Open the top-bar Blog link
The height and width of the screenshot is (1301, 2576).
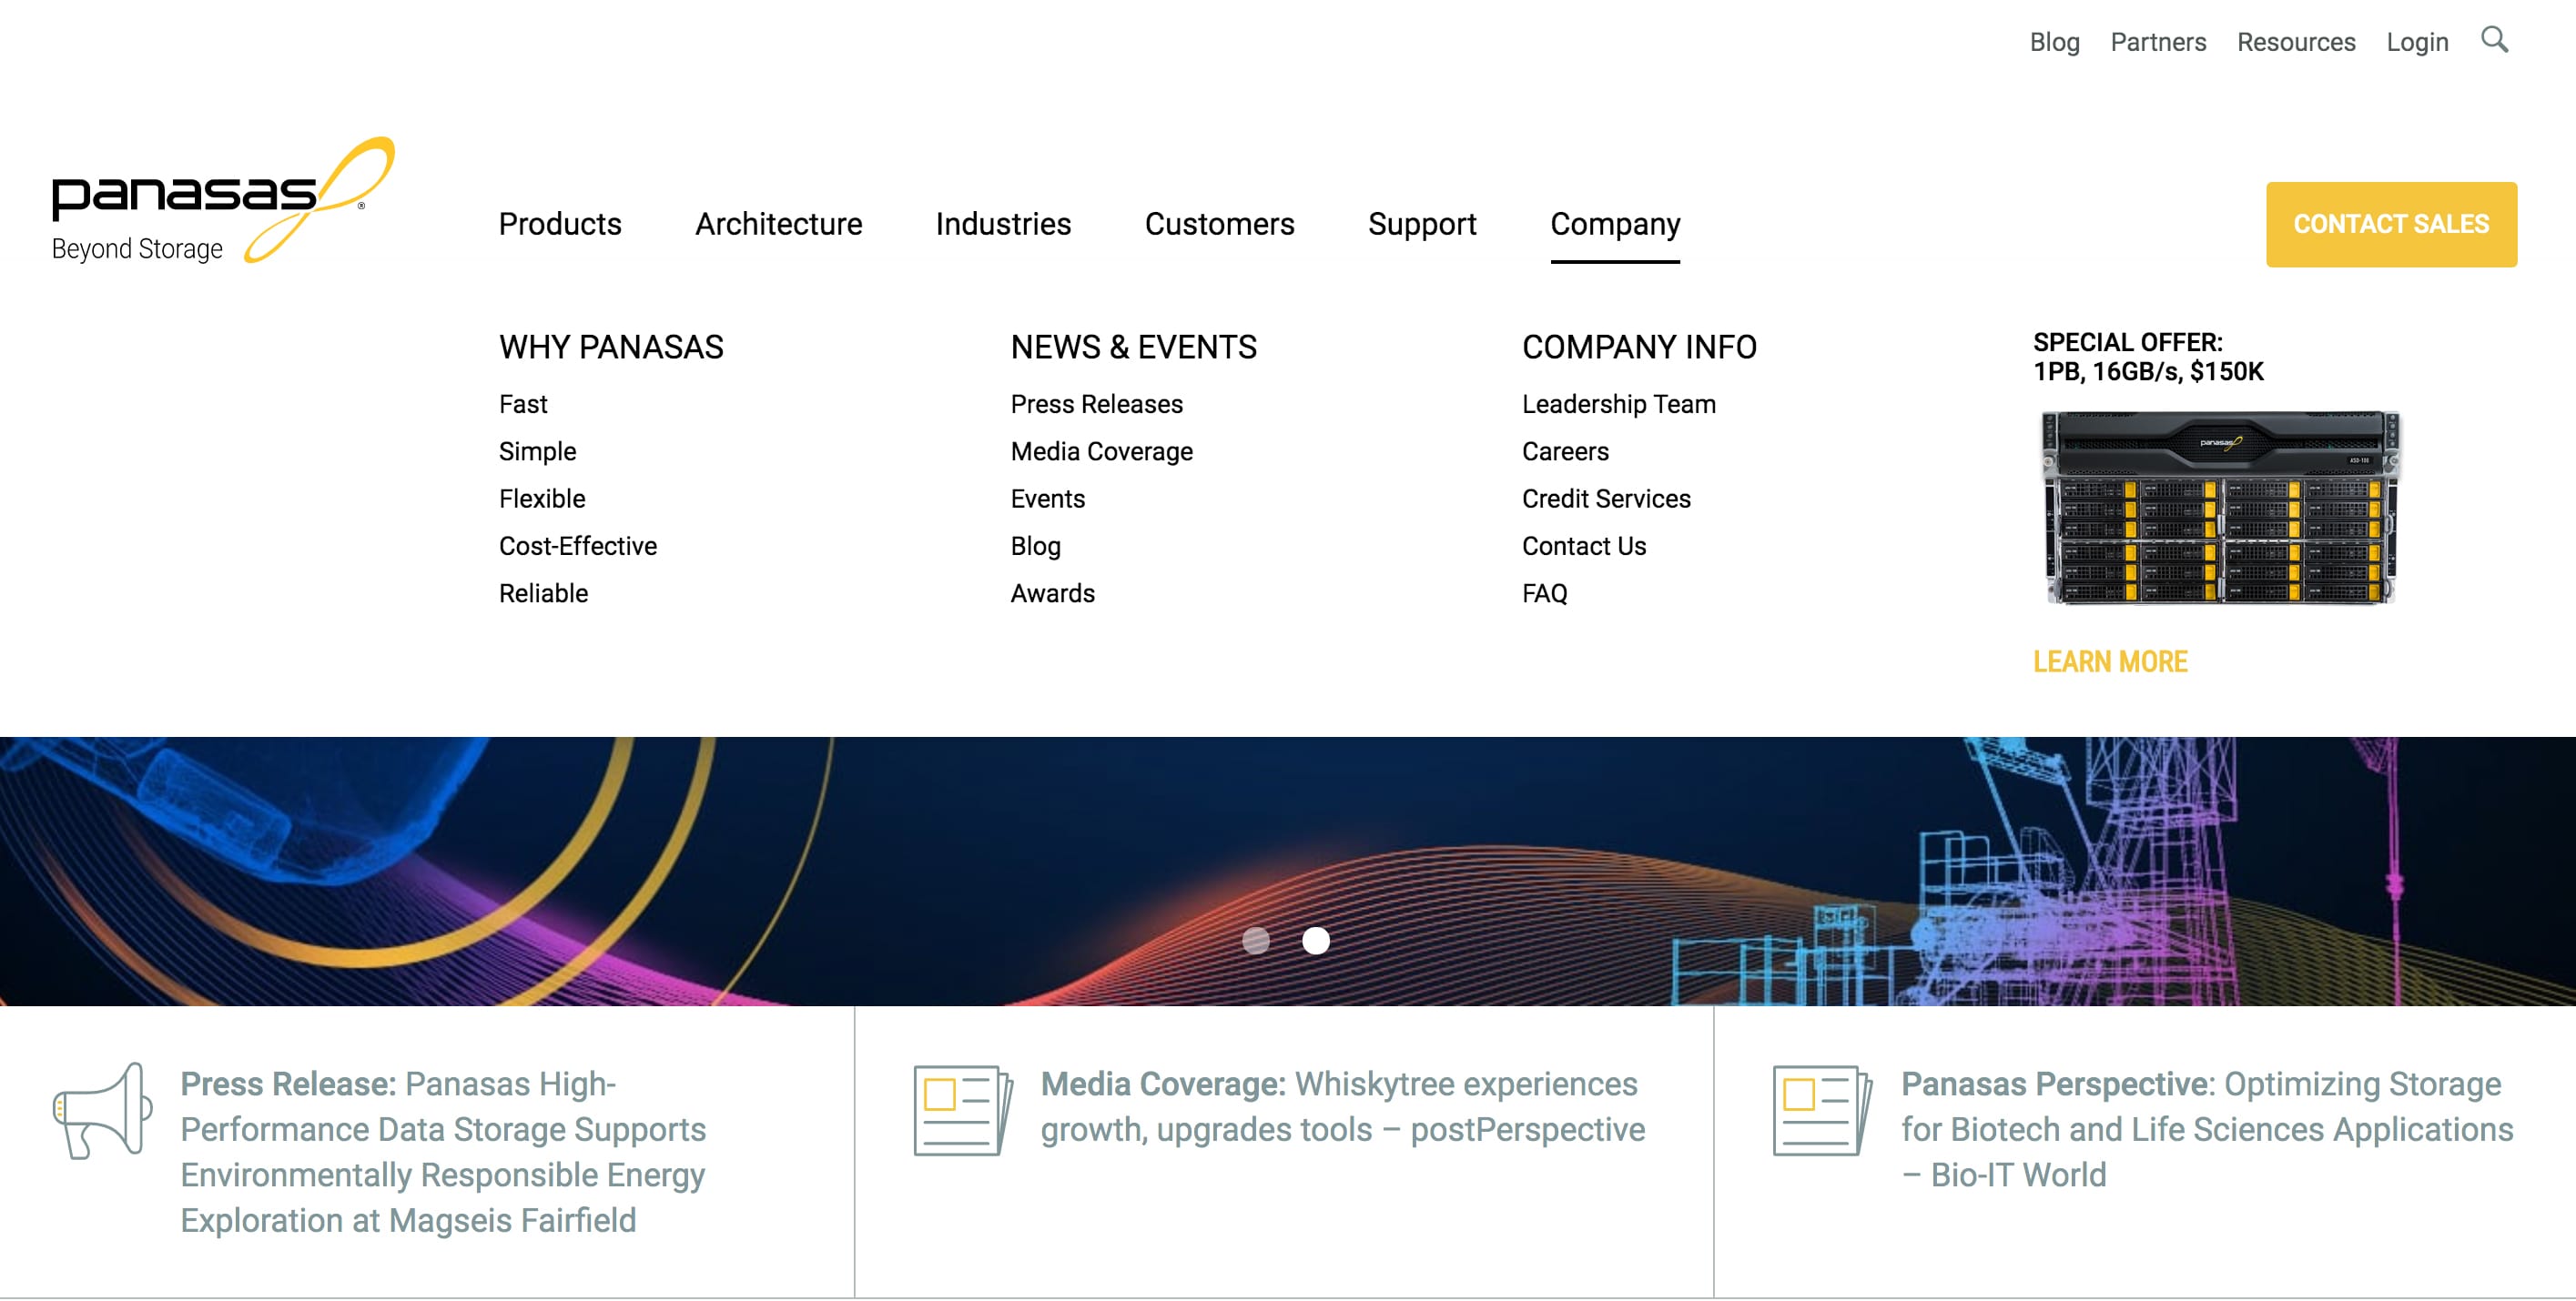pyautogui.click(x=2054, y=42)
